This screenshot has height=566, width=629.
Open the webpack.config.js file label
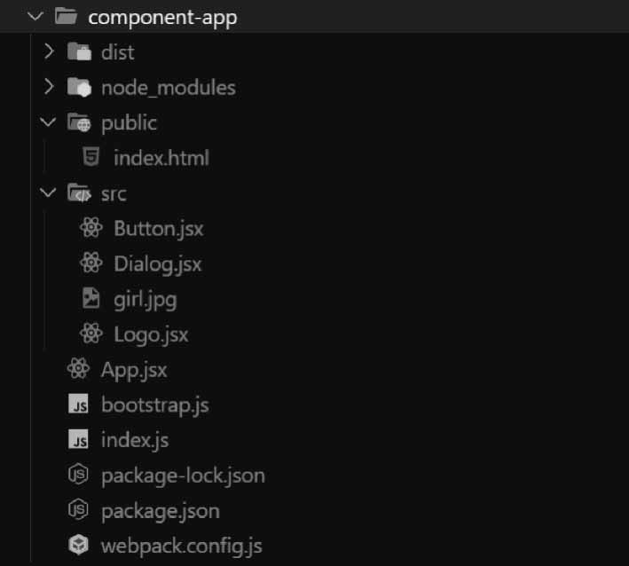pyautogui.click(x=182, y=546)
